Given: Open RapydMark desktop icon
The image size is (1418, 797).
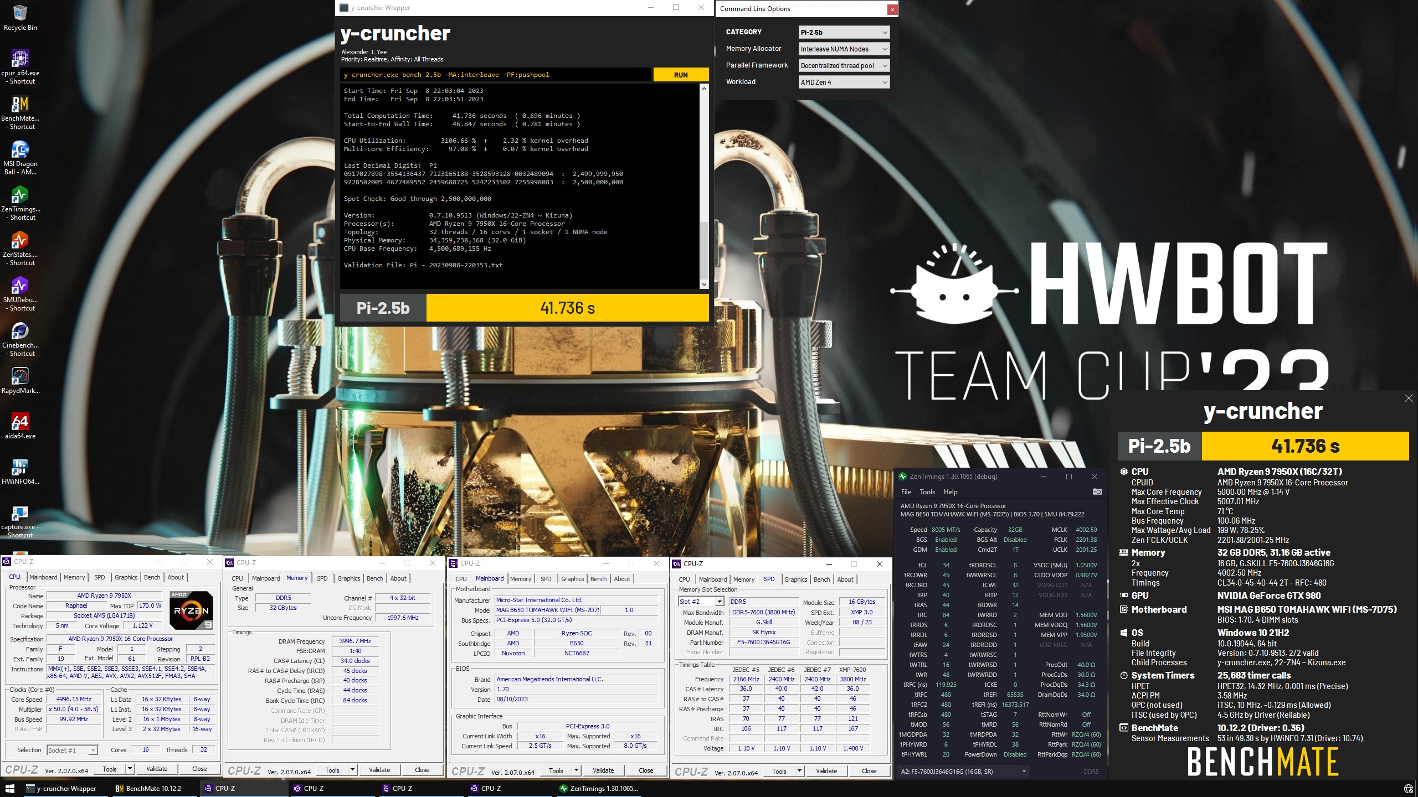Looking at the screenshot, I should pos(20,381).
